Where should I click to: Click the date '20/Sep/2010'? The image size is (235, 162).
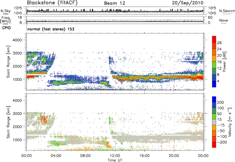pyautogui.click(x=188, y=3)
